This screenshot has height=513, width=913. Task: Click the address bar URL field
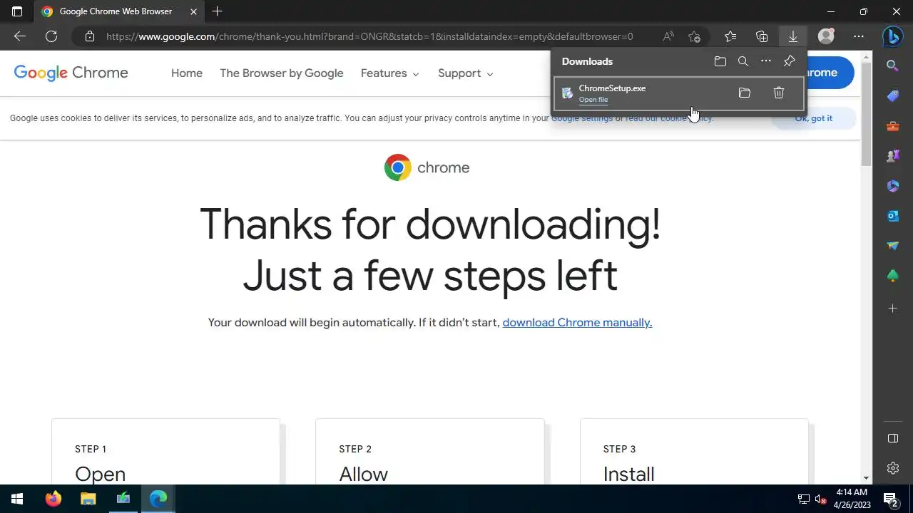[369, 36]
